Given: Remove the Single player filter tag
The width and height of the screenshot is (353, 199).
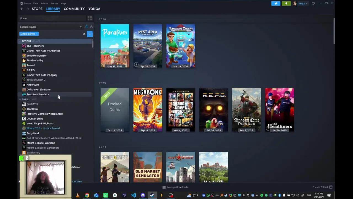Looking at the screenshot, I should [36, 34].
